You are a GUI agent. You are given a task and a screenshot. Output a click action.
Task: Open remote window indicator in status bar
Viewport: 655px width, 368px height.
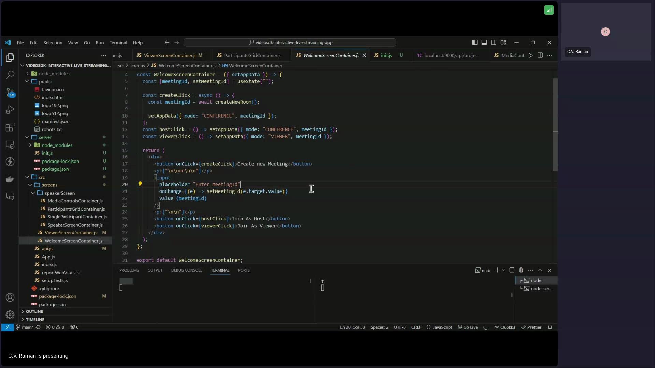7,327
